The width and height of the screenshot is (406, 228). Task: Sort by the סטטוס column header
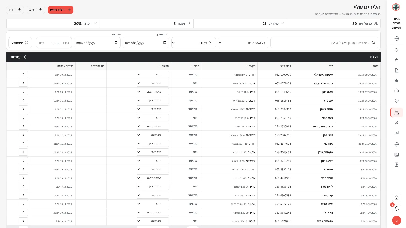click(x=163, y=66)
